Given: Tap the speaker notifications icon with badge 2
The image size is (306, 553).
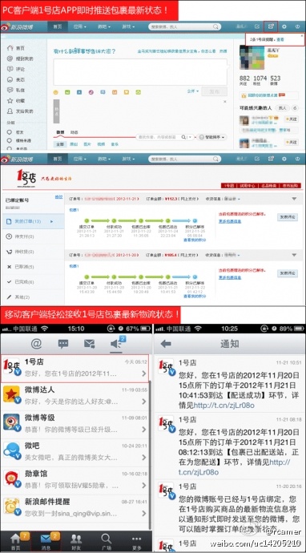Looking at the screenshot, I should [x=117, y=344].
